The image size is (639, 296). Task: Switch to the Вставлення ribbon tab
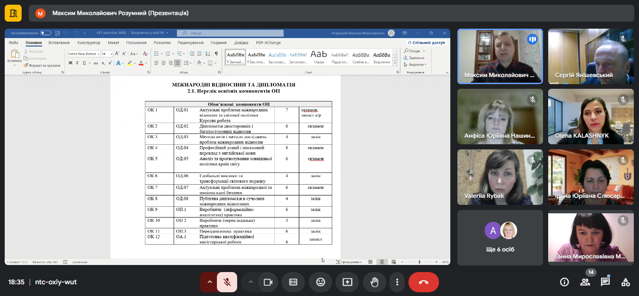click(x=59, y=43)
